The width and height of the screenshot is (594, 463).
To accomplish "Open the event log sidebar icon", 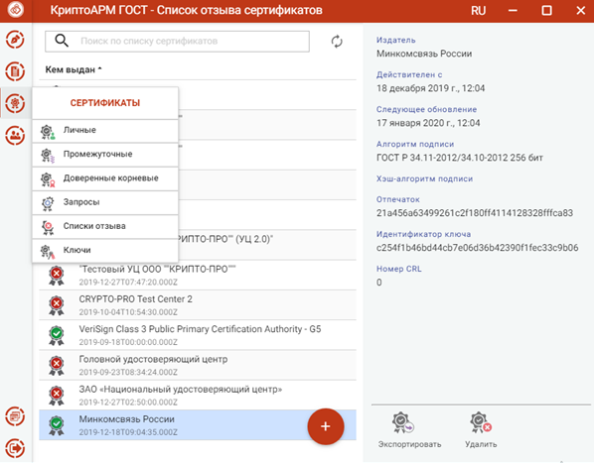I will 15,416.
